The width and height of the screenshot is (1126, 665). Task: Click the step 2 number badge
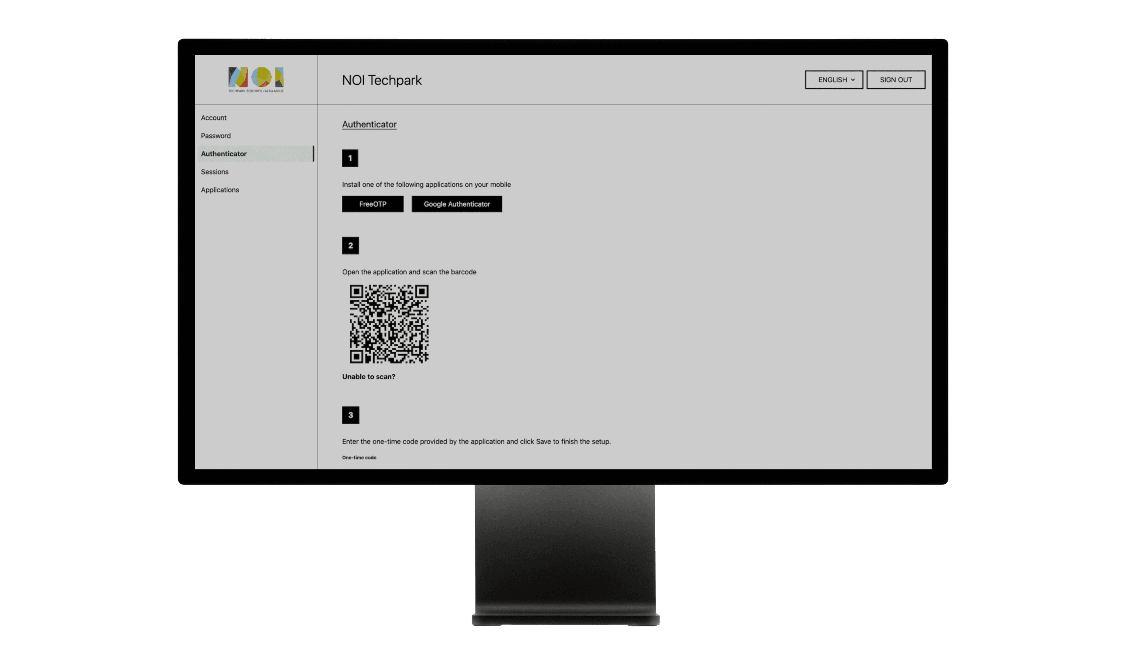(x=350, y=245)
